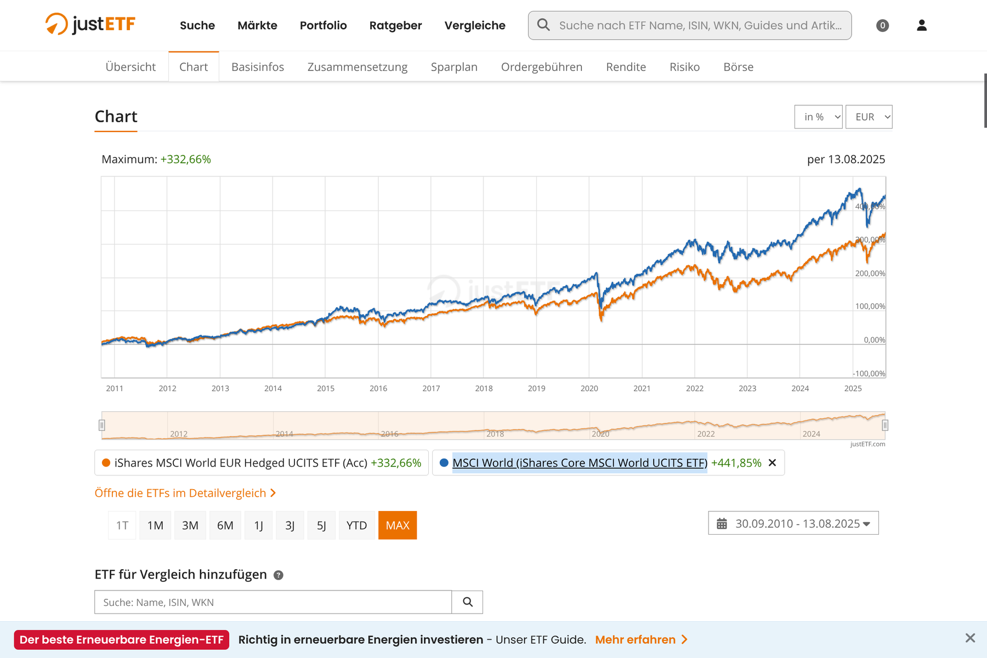
Task: Open the watchlist counter badge showing 0
Action: pos(882,25)
